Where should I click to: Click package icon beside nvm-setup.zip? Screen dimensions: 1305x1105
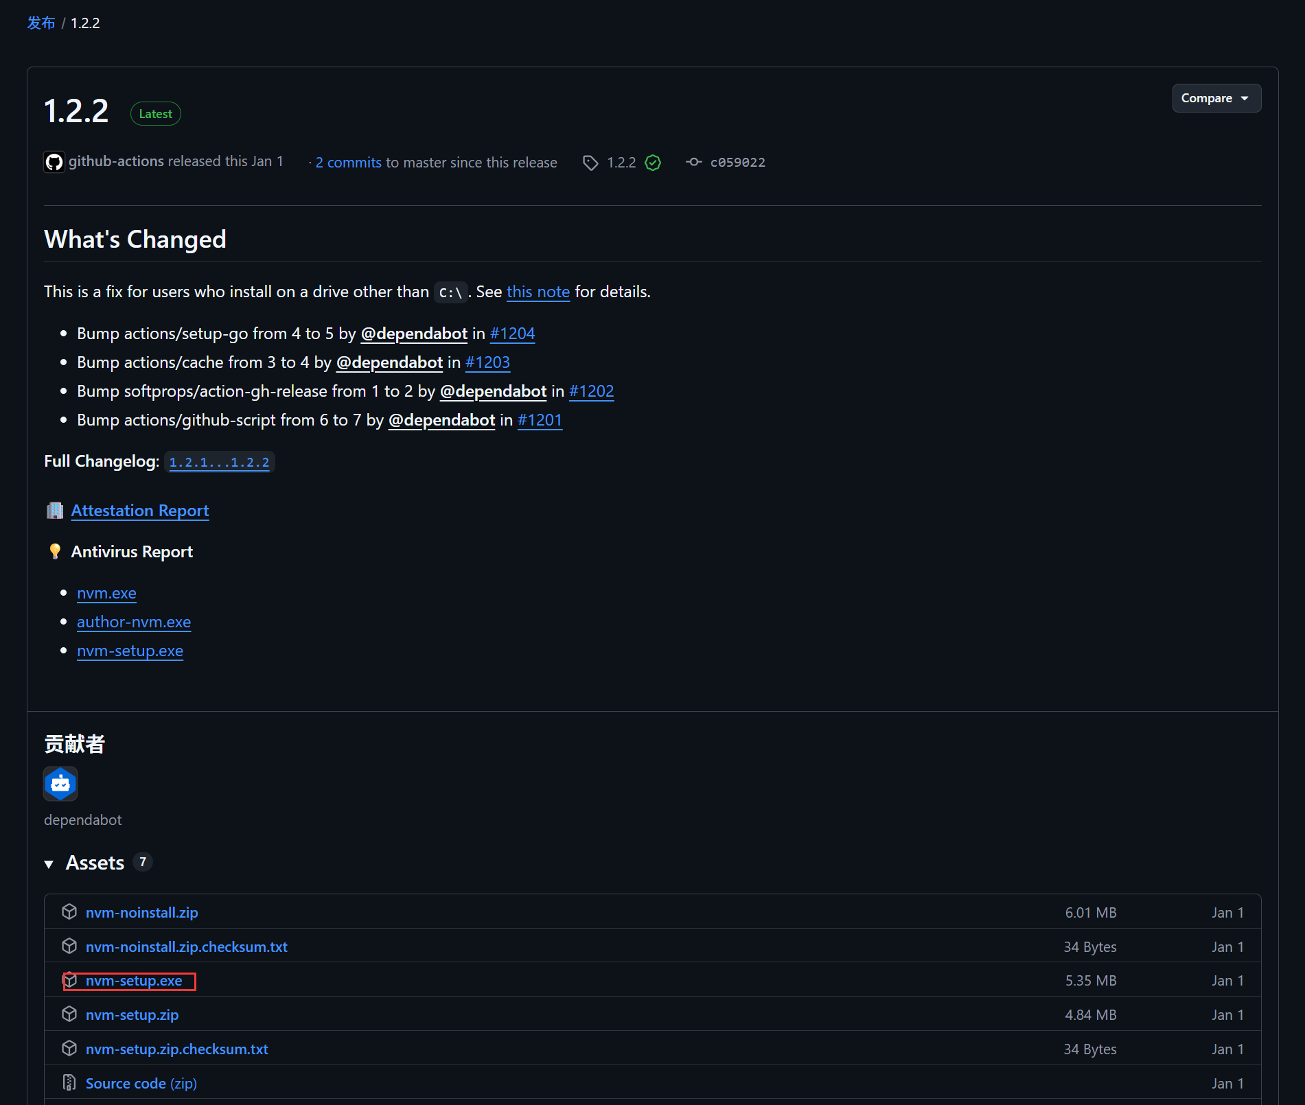[x=69, y=1014]
